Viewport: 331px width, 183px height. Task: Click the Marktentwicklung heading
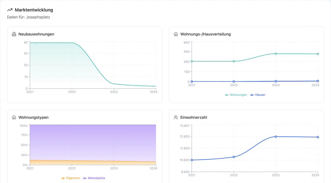34,10
